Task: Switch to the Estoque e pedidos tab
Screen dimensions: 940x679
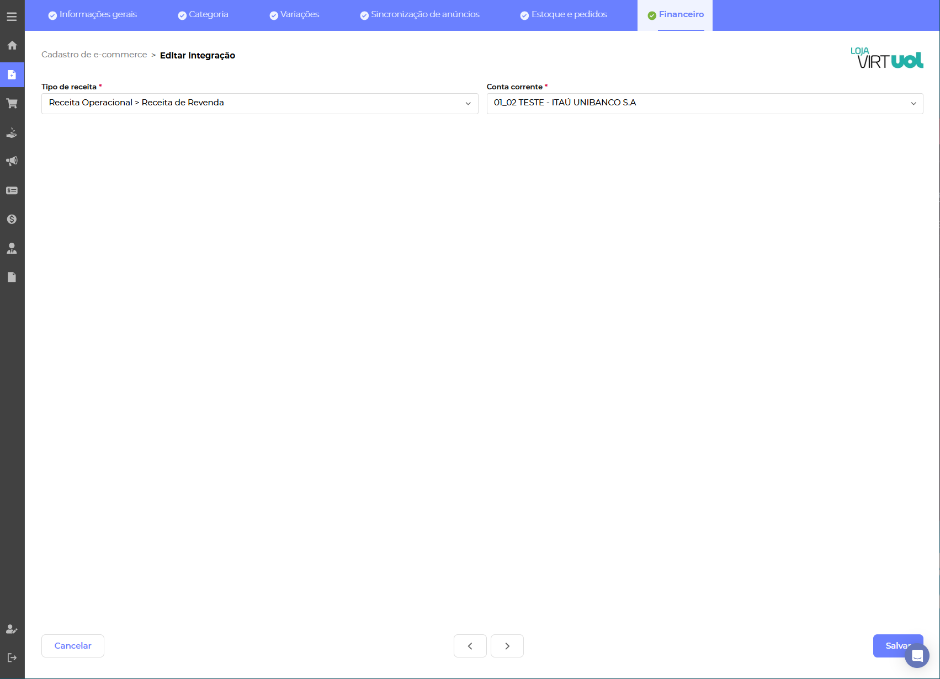Action: [x=564, y=15]
